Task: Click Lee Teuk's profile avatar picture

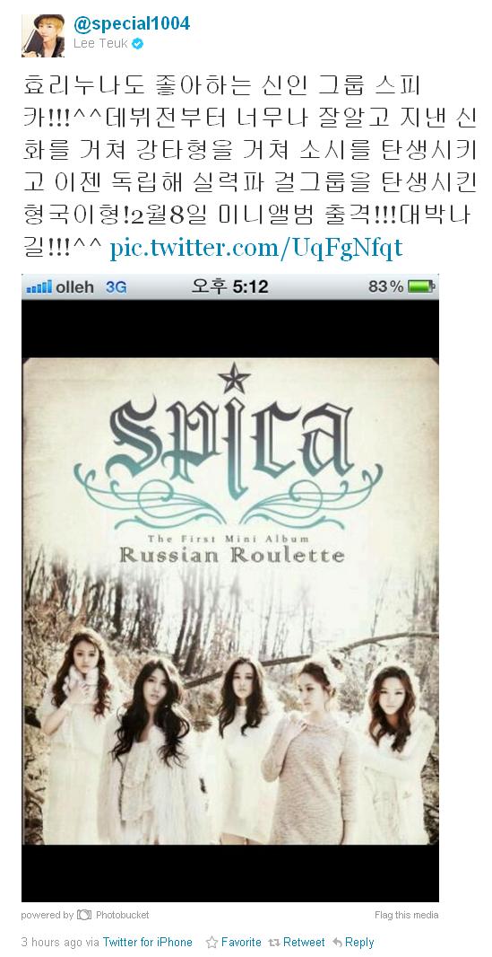Action: (x=43, y=35)
